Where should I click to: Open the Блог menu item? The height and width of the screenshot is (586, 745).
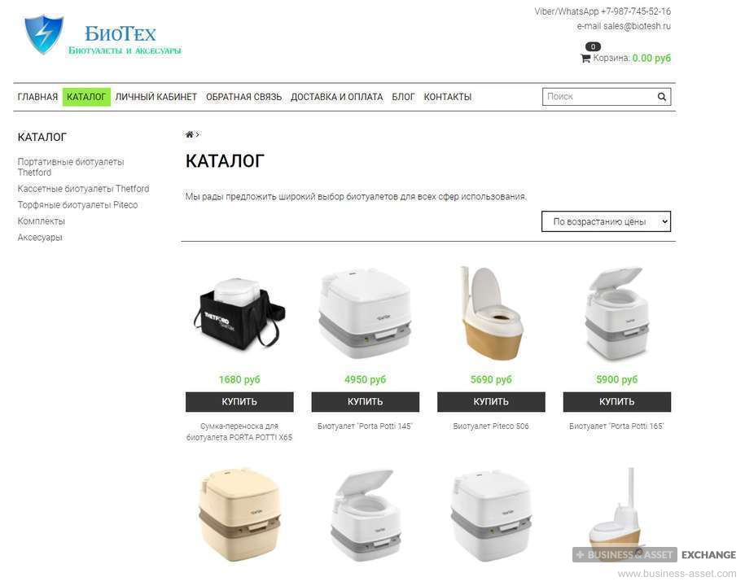click(x=403, y=97)
